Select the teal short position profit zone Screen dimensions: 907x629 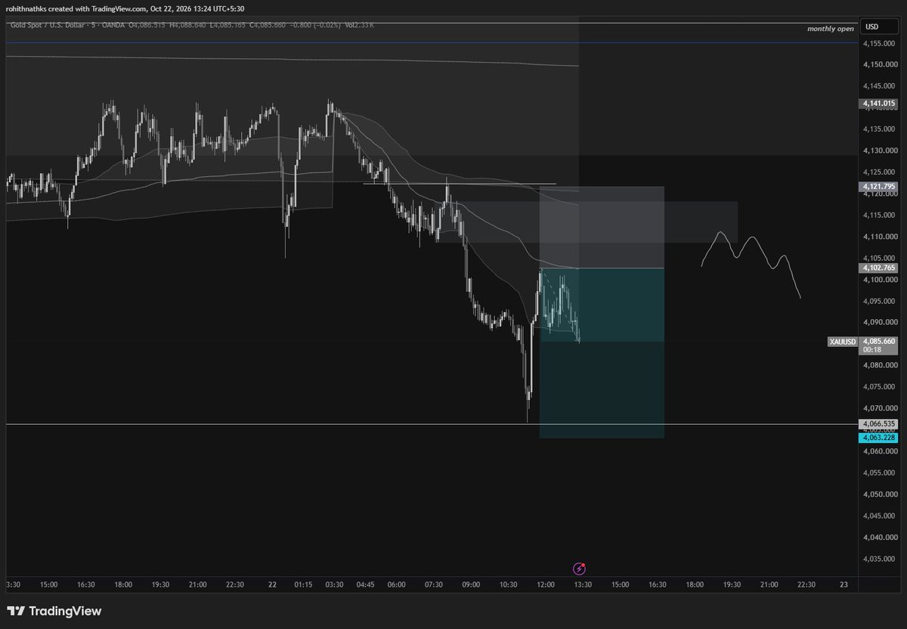(x=602, y=352)
